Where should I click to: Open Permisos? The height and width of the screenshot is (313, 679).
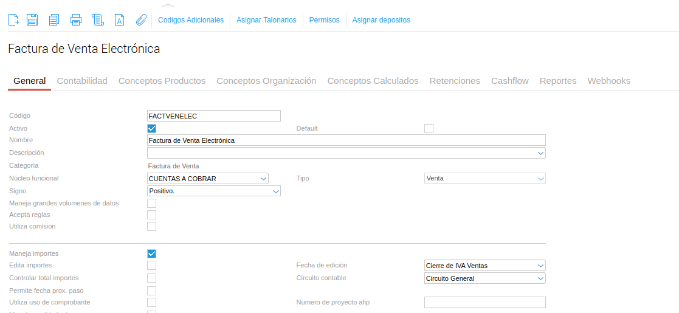pyautogui.click(x=325, y=20)
